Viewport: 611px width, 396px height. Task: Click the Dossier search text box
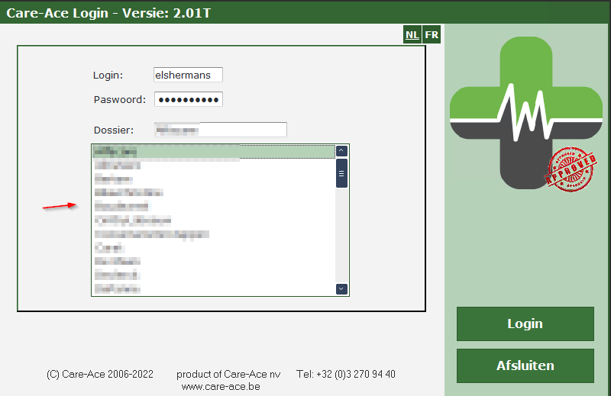(220, 130)
